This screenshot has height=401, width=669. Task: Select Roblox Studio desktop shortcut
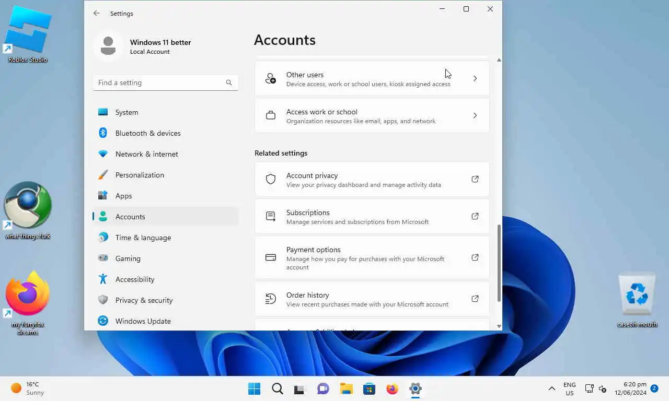[x=28, y=34]
